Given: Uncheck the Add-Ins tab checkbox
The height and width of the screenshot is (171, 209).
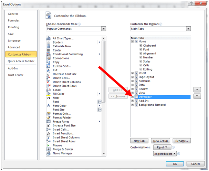Looking at the screenshot, I should point(136,101).
